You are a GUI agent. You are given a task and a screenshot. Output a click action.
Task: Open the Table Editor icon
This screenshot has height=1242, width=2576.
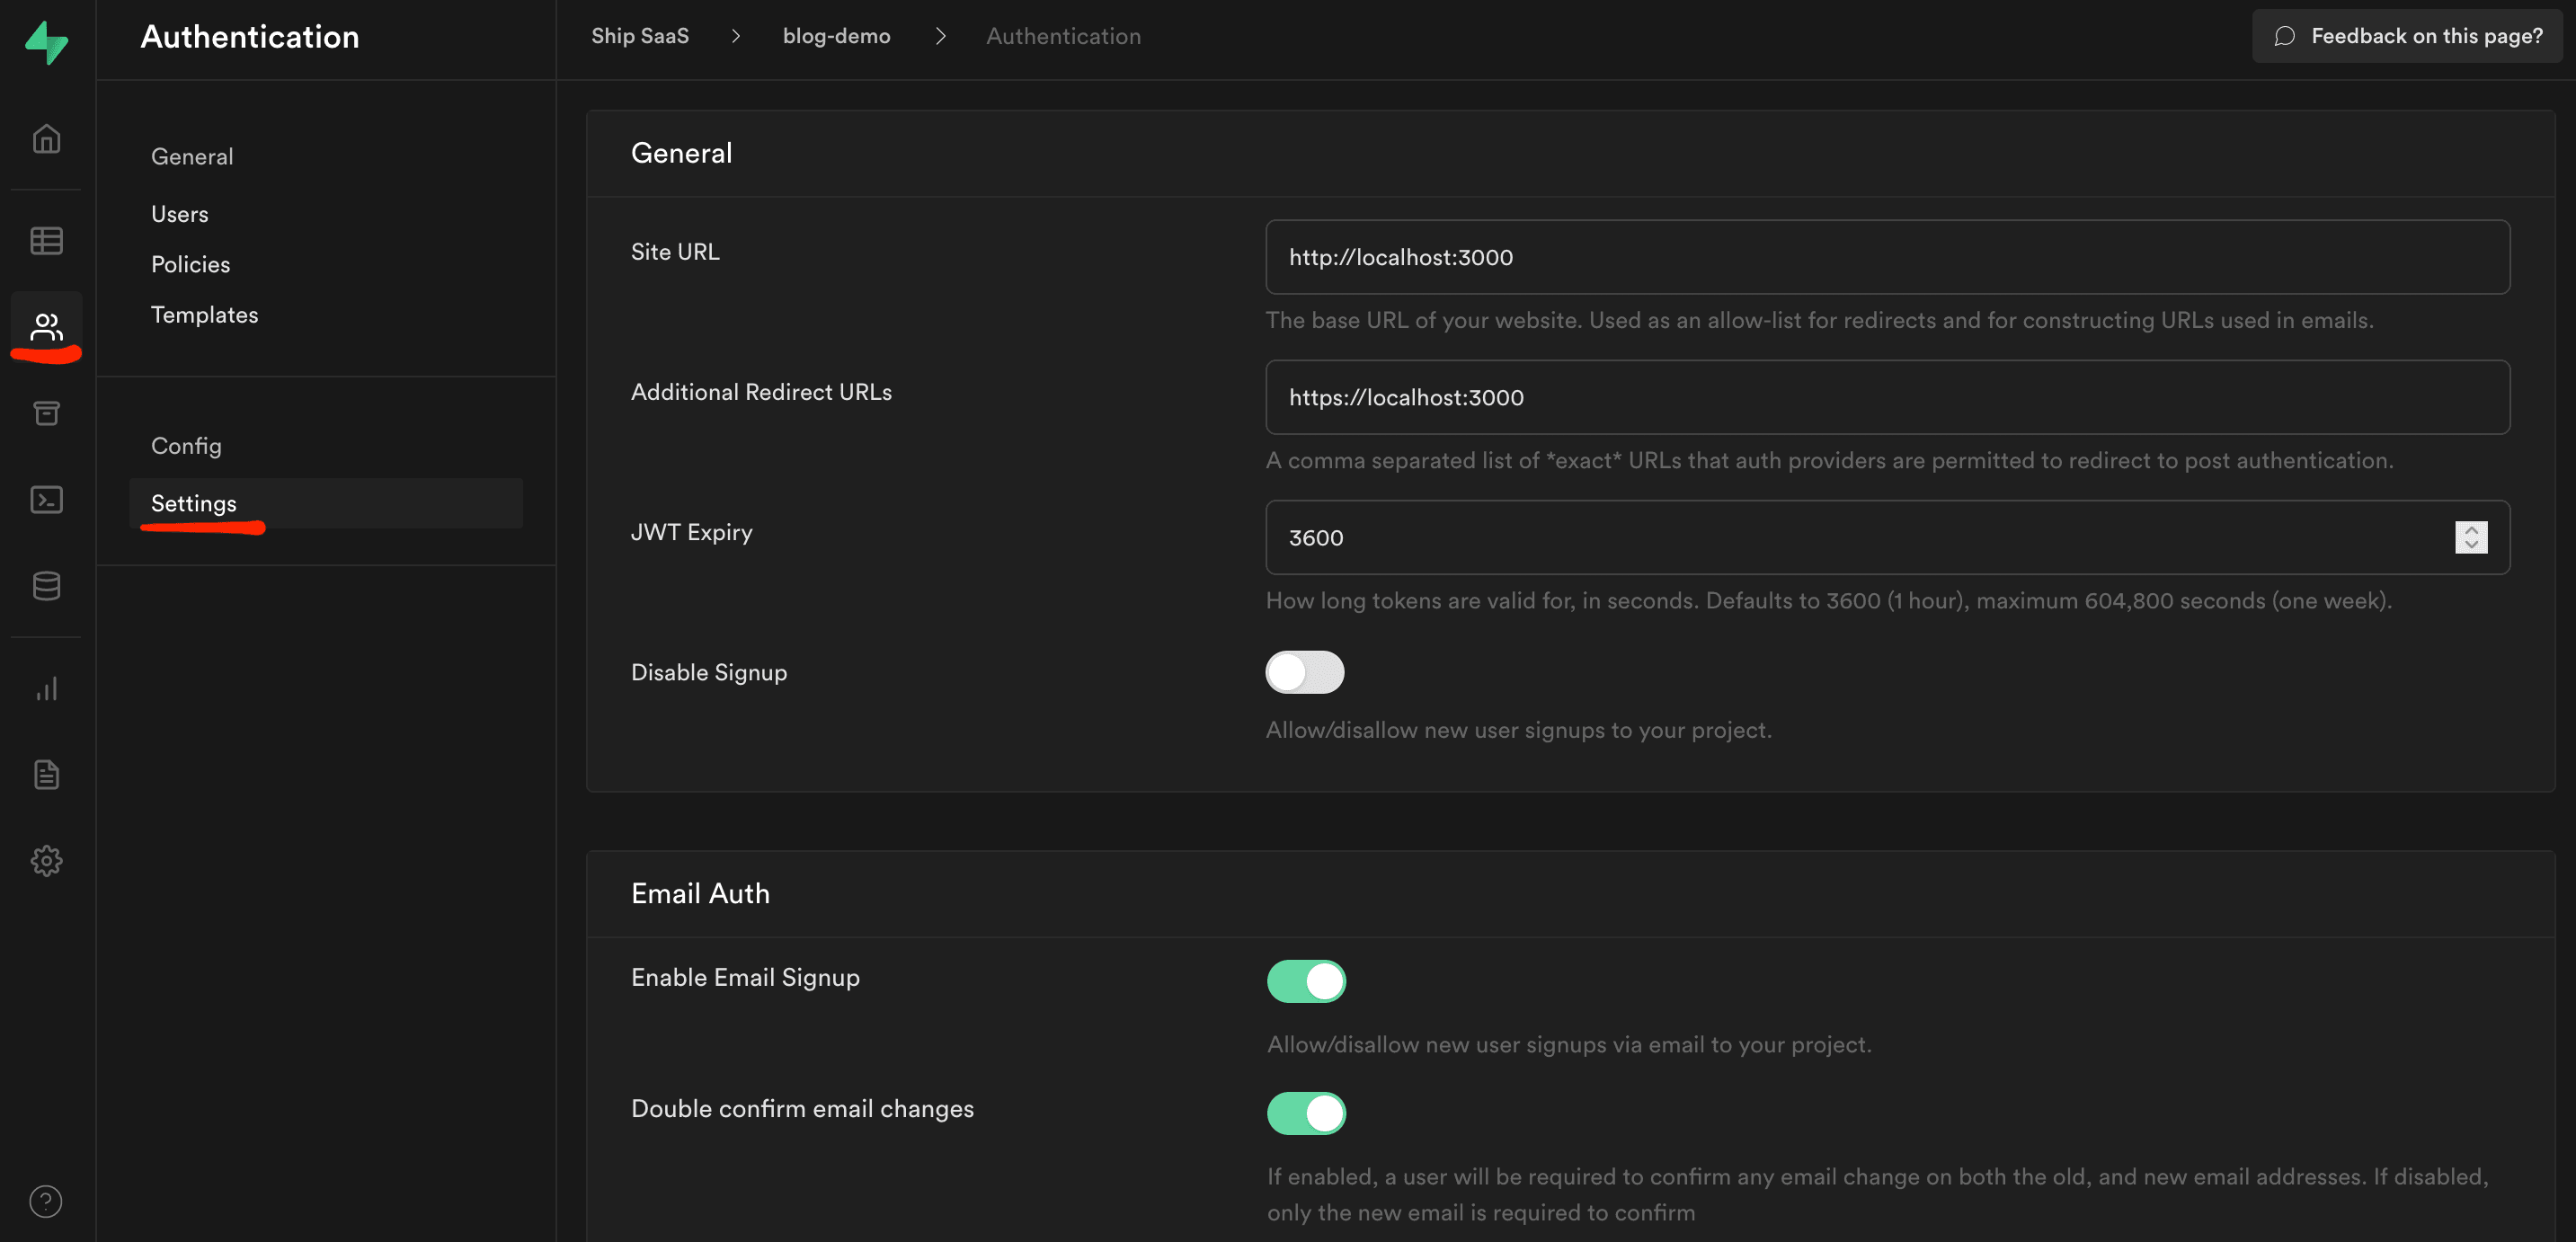click(46, 240)
